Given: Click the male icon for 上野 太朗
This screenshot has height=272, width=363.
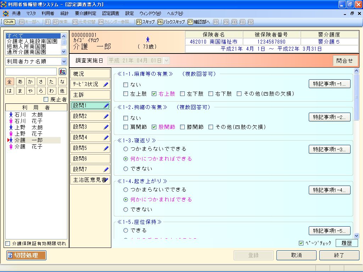Looking at the screenshot, I should tap(11, 127).
